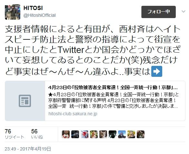The width and height of the screenshot is (189, 154).
Task: Open the fifth liker cat avatar
Action: [103, 134]
